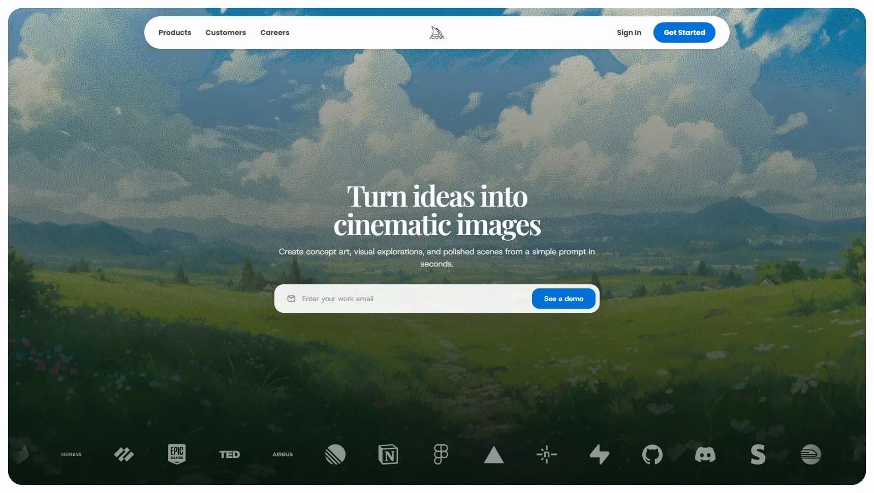Click the TED logo
Screen dimensions: 874x493
click(x=230, y=454)
